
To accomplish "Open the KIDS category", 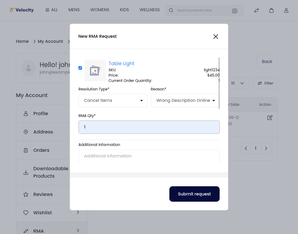I will click(124, 10).
